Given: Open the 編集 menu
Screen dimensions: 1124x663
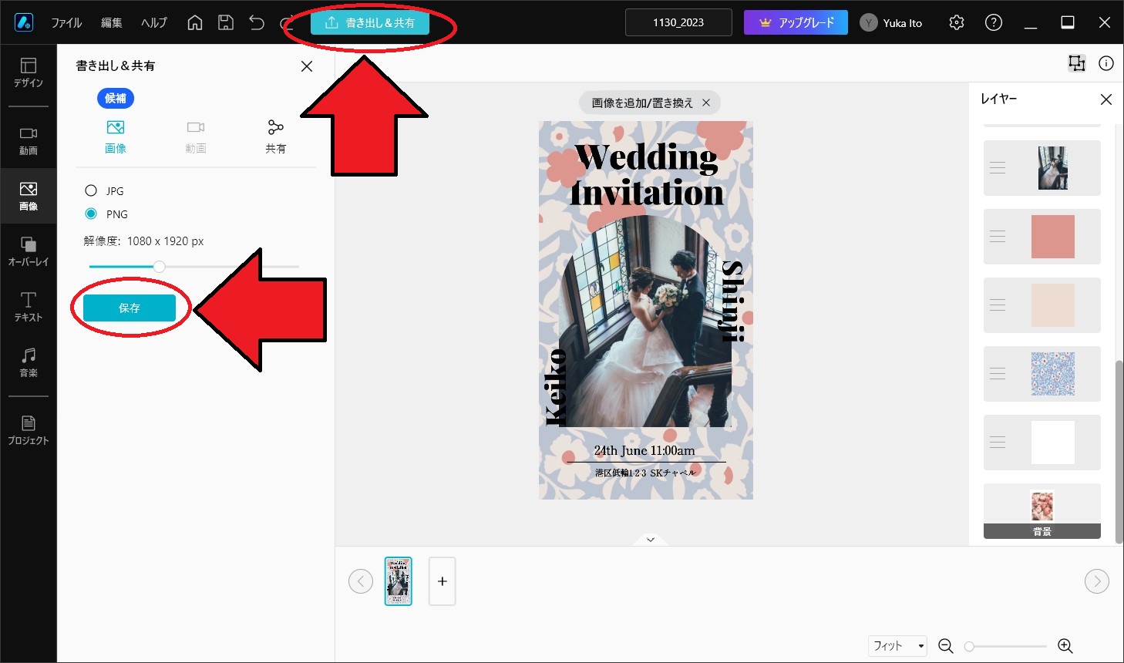Looking at the screenshot, I should (x=112, y=22).
